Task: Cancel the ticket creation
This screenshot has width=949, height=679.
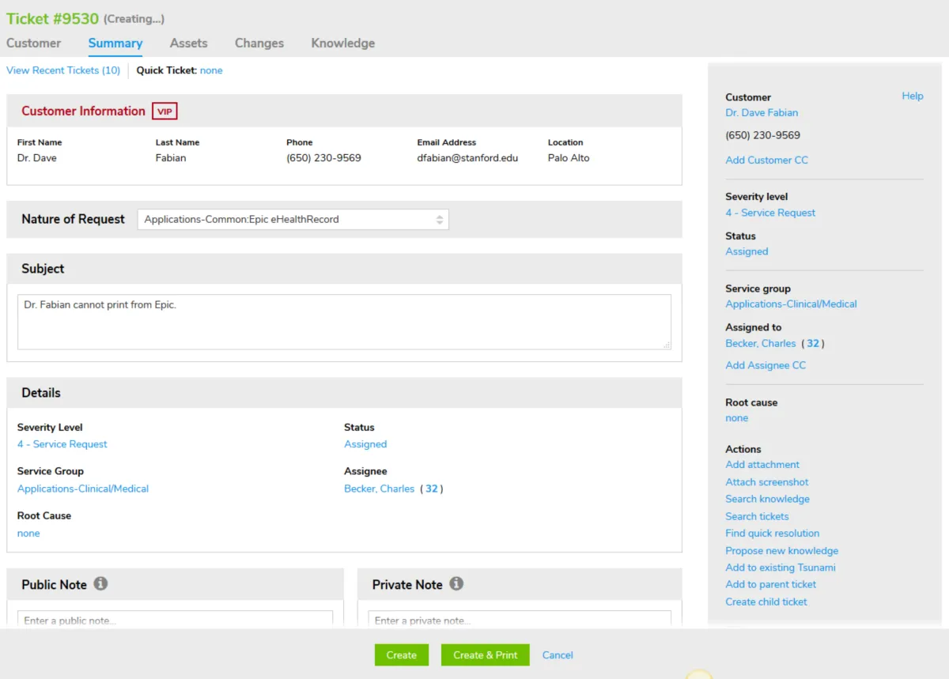Action: tap(558, 655)
